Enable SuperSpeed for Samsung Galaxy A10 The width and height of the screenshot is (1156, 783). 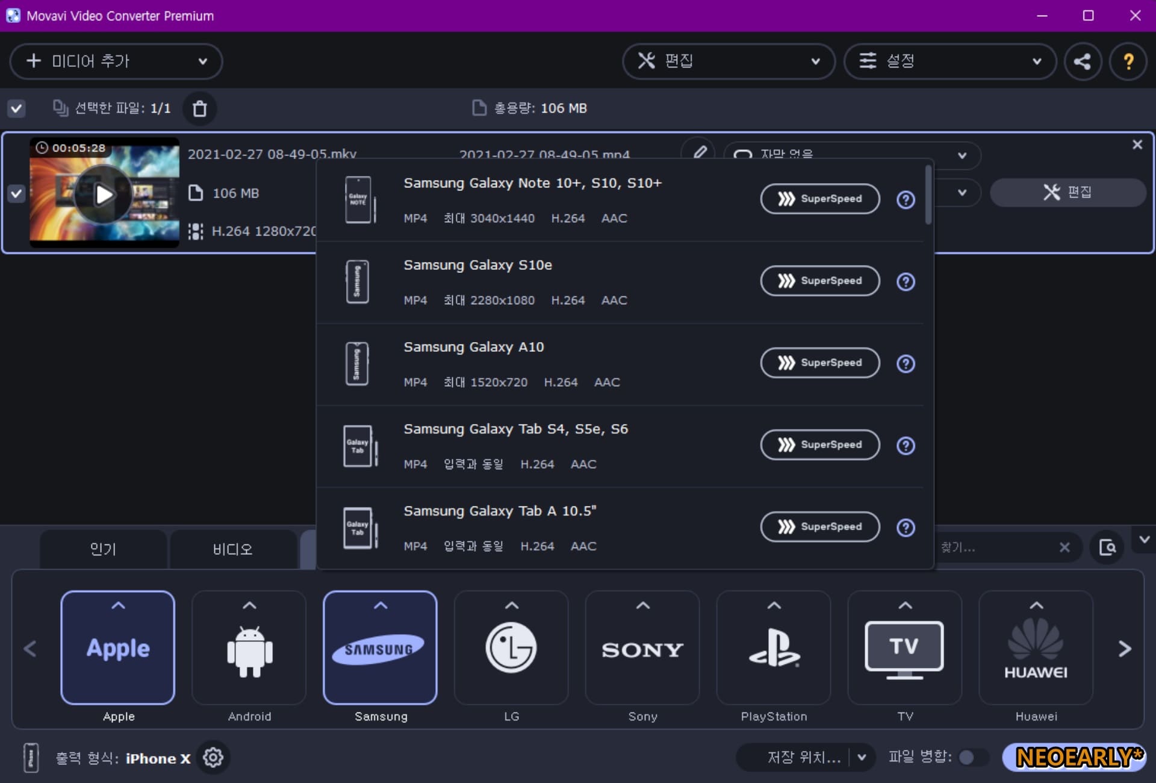pyautogui.click(x=819, y=363)
